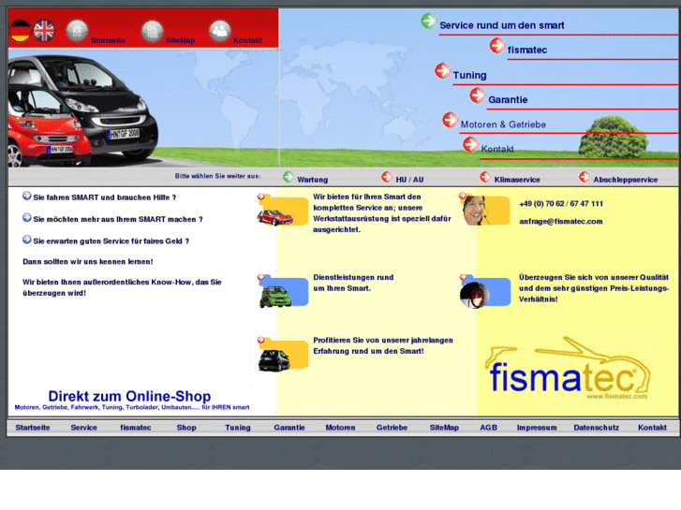Screen dimensions: 681x510
Task: Click the phone number +49 (0) 70 62 / 67 47 111
Action: 561,204
